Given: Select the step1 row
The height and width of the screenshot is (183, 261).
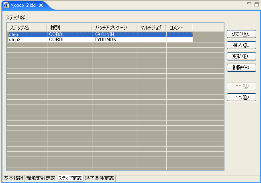Looking at the screenshot, I should click(x=100, y=34).
